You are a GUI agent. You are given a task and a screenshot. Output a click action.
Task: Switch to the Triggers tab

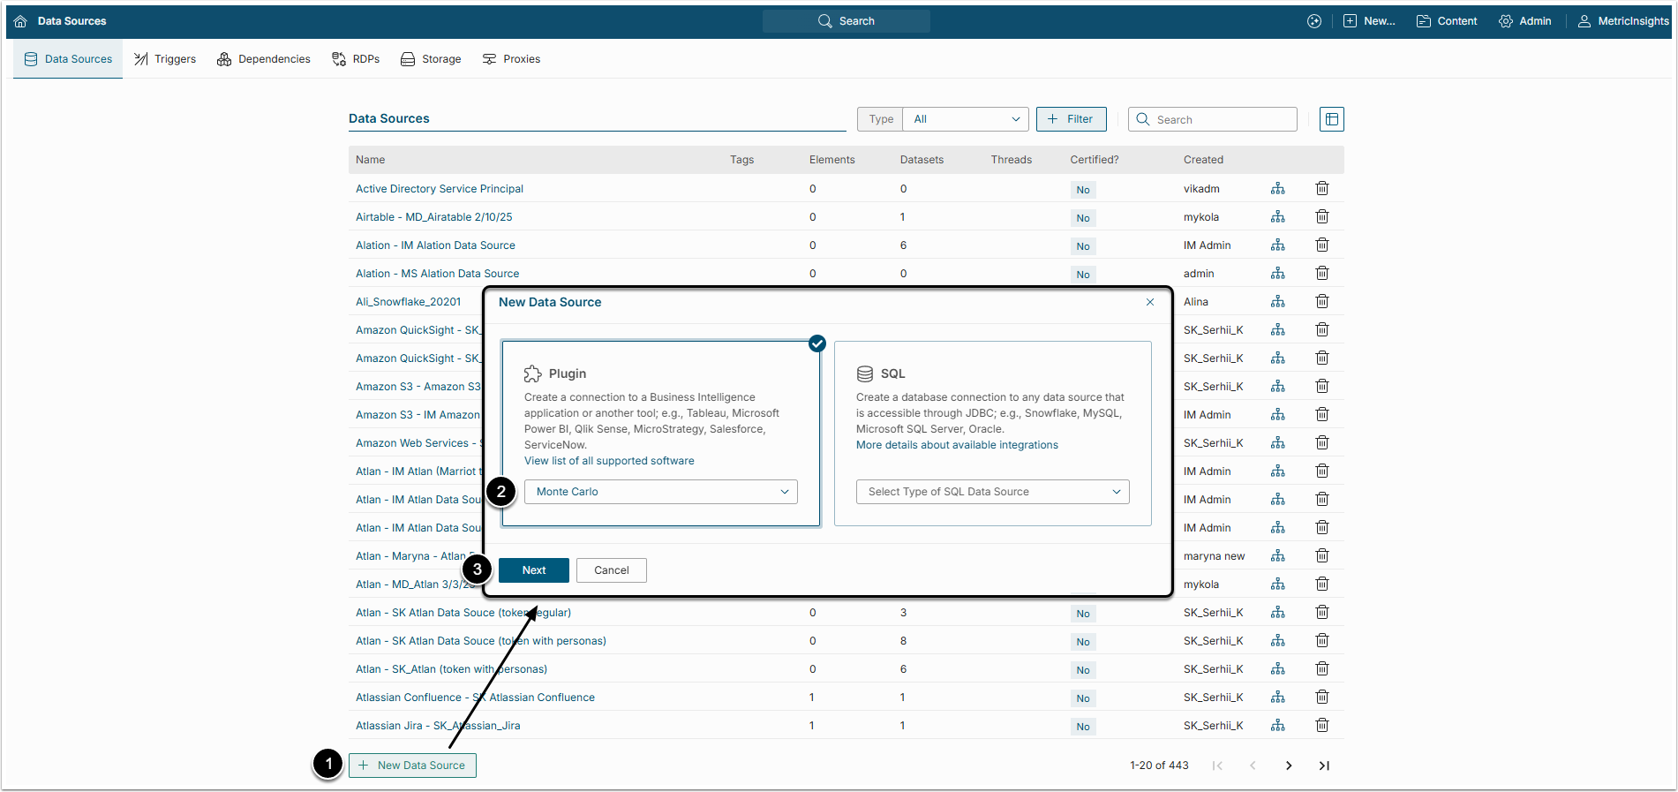[x=165, y=59]
